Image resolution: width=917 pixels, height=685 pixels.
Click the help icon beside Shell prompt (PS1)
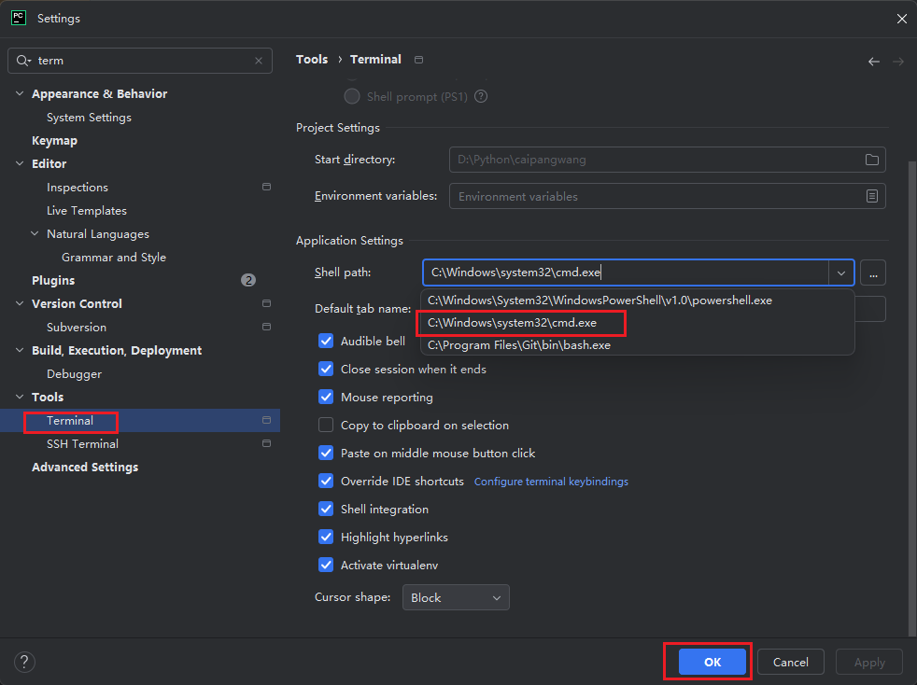click(481, 96)
